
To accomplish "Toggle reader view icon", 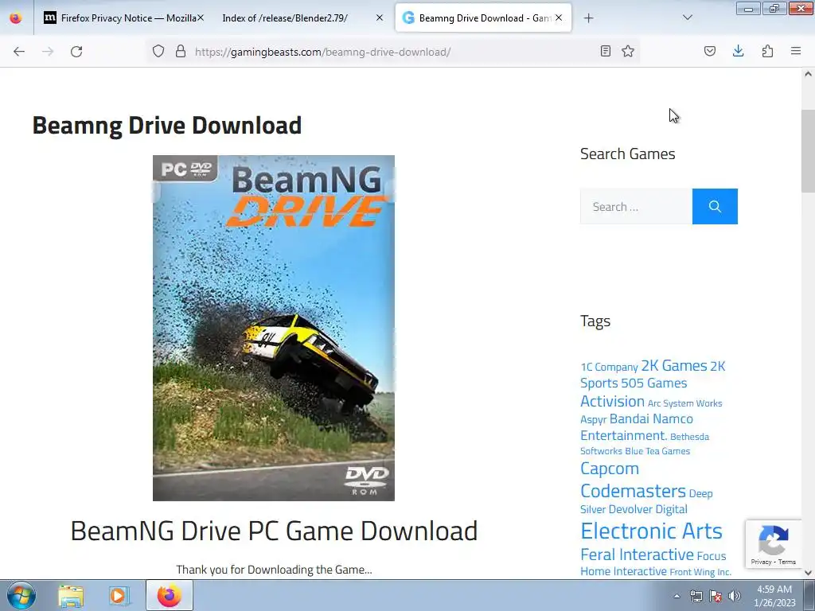I will click(x=606, y=51).
